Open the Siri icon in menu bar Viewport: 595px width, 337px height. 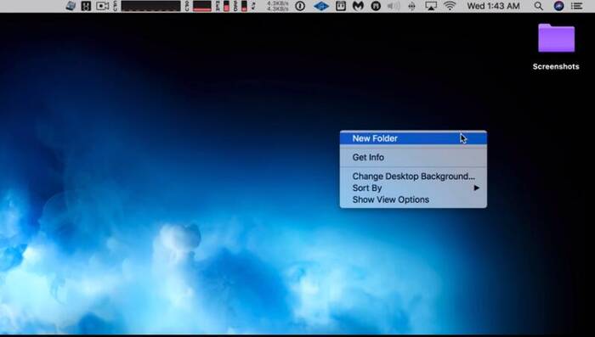click(558, 6)
